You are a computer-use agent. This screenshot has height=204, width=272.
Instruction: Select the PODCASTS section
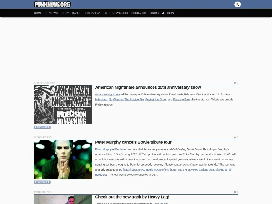(x=138, y=13)
